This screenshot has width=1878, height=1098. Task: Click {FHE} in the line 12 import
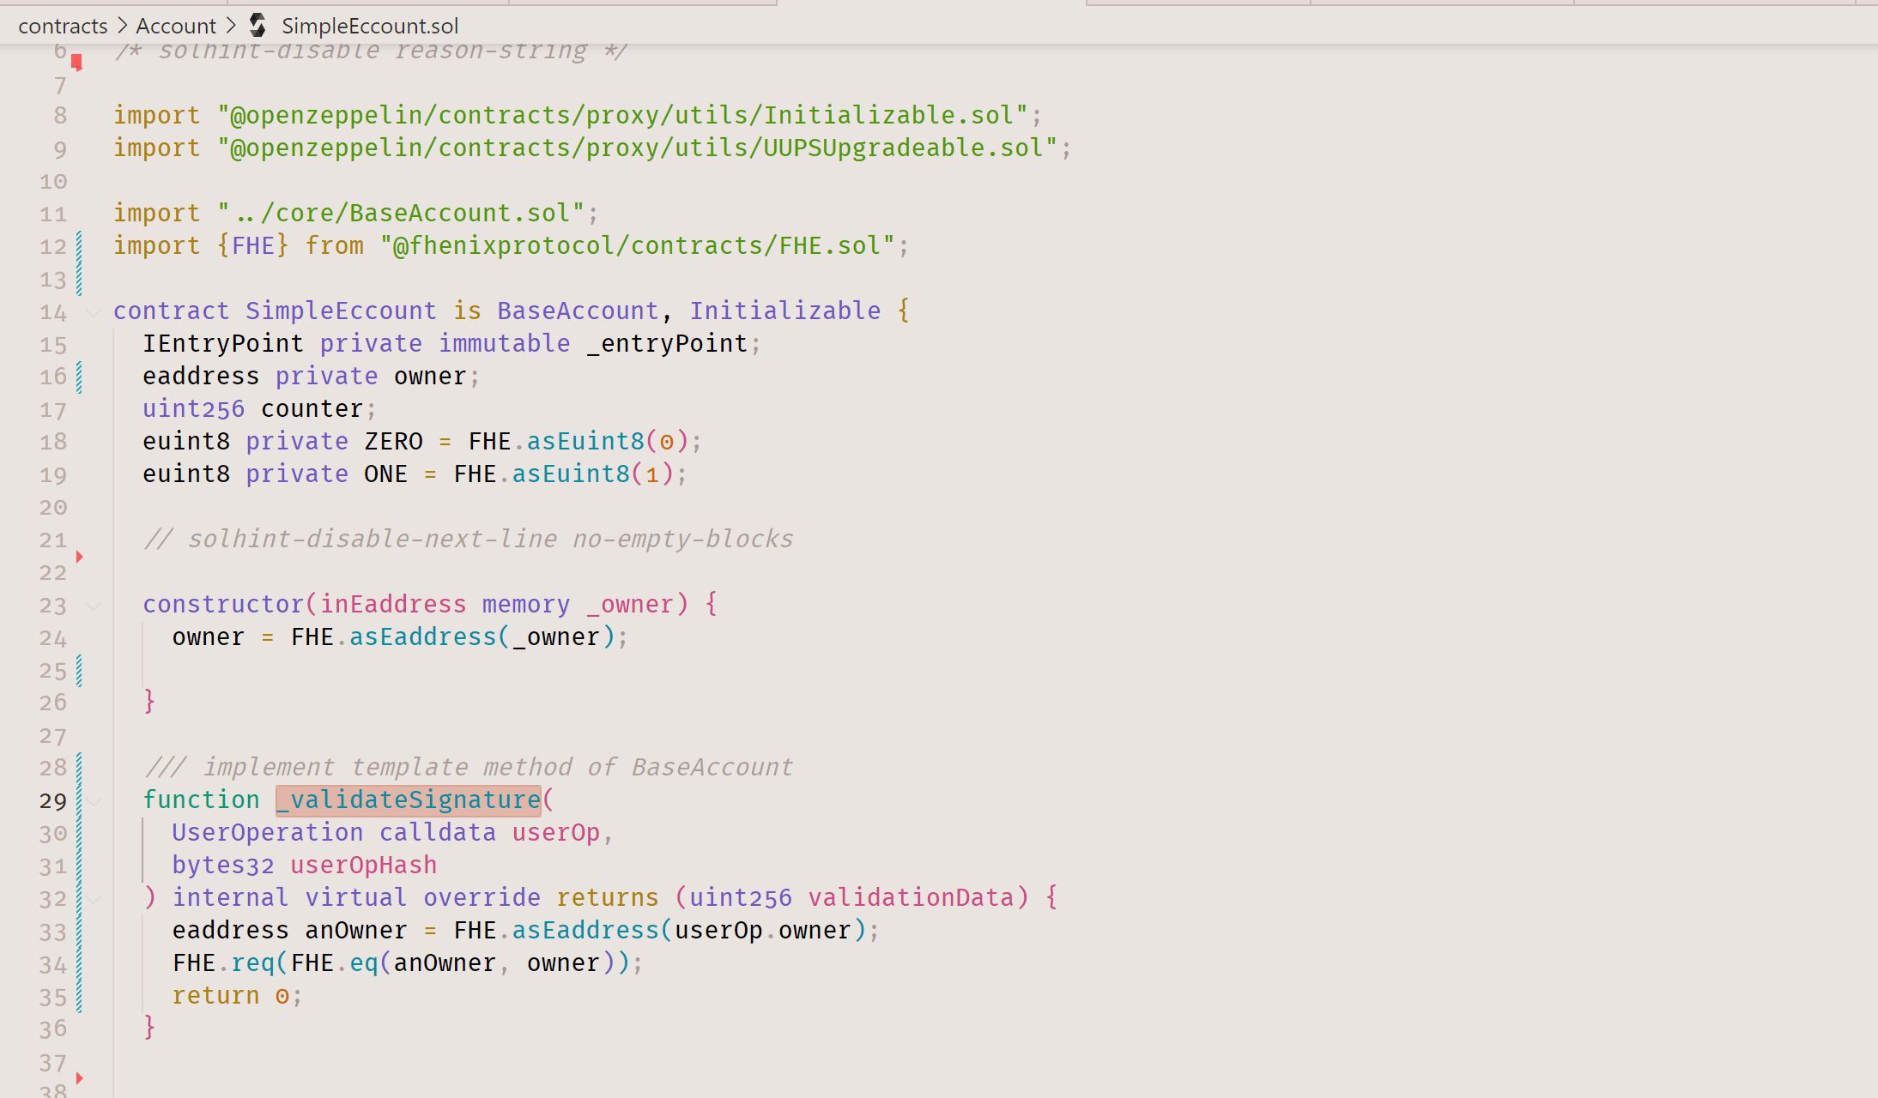(x=253, y=245)
